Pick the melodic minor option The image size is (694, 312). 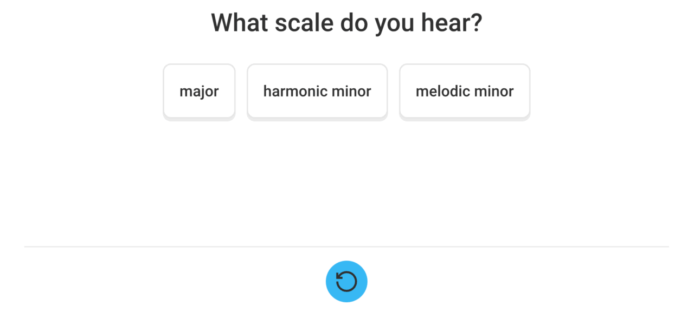click(465, 91)
